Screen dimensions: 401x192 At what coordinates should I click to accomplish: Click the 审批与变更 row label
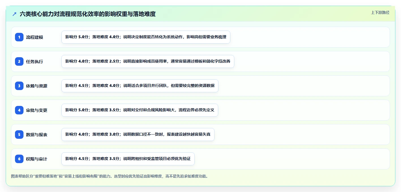pyautogui.click(x=37, y=110)
